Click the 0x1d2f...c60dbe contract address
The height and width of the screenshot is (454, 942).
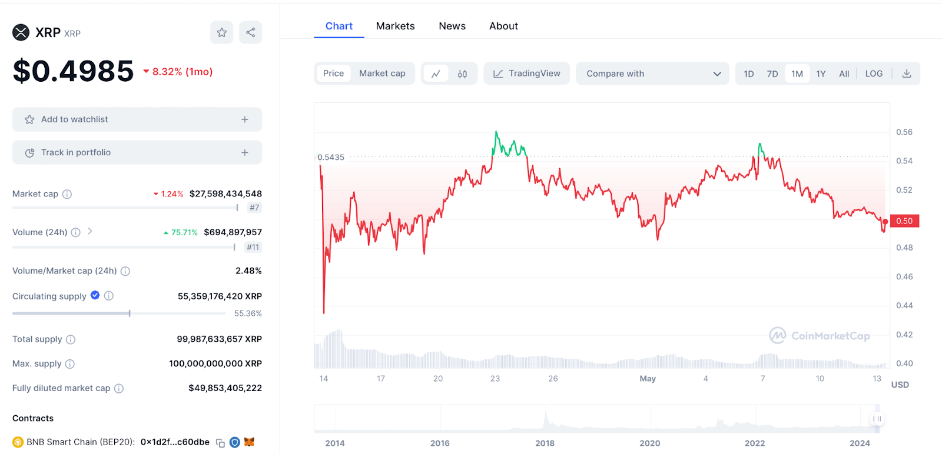click(x=175, y=442)
